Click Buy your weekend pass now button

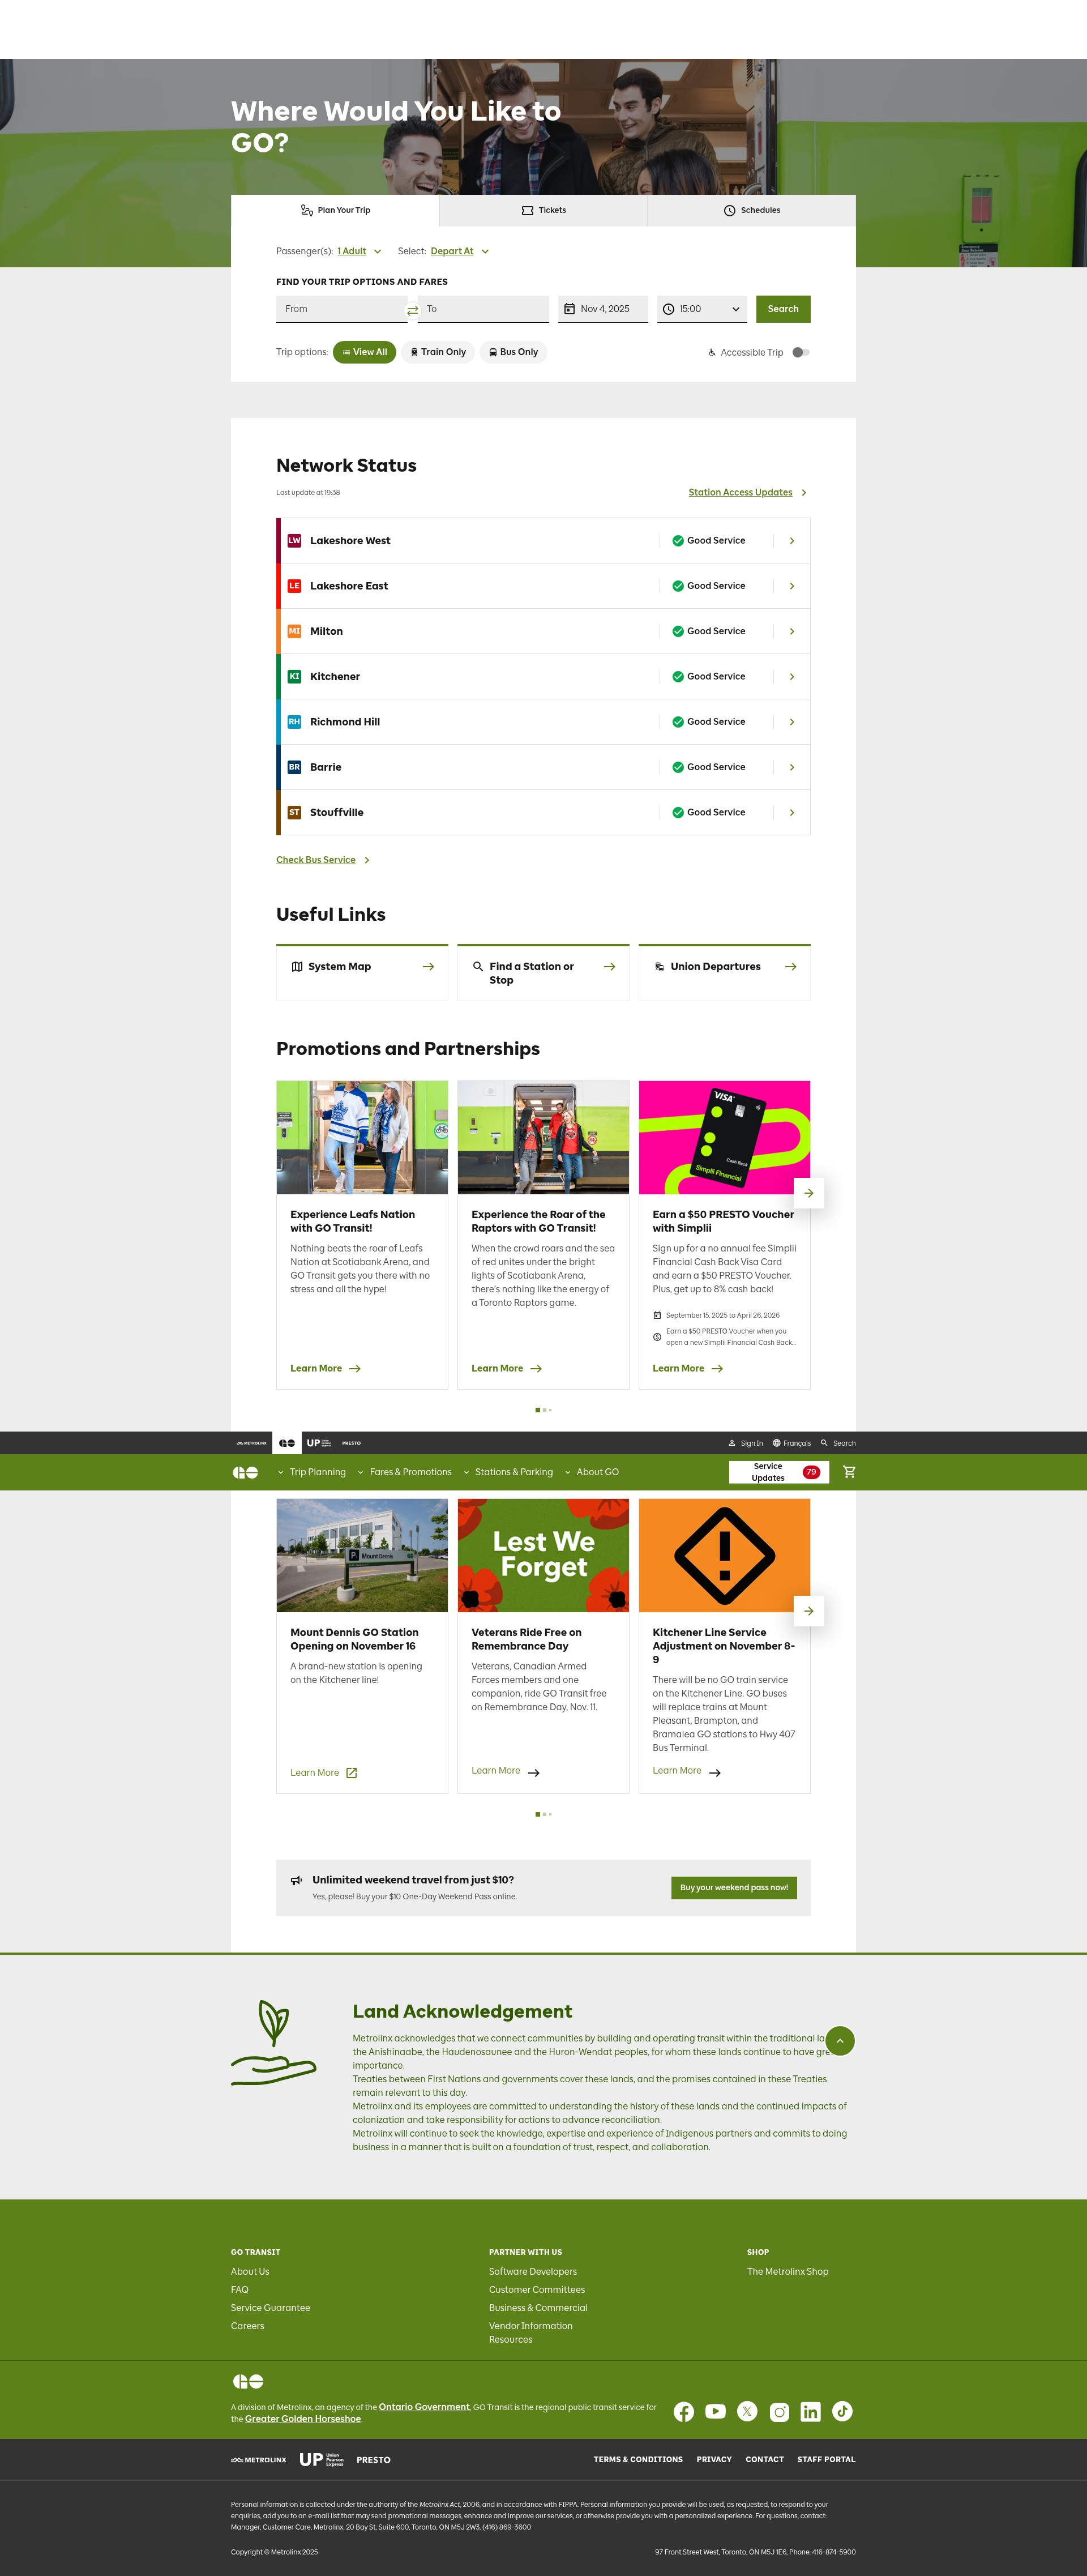pos(734,1888)
